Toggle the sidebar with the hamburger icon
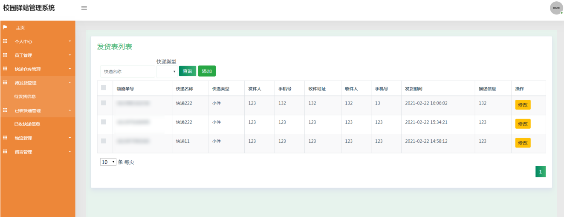 [x=84, y=8]
